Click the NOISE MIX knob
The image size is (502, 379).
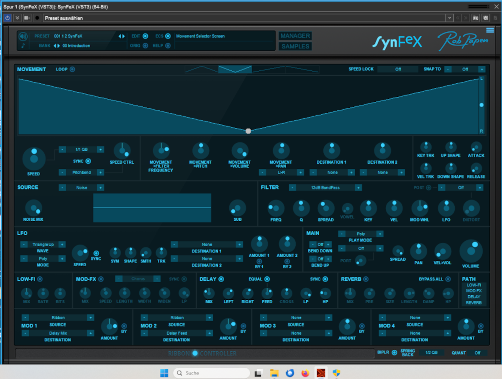click(x=33, y=208)
